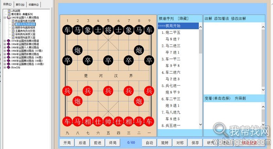Select the black advisor 士 on file 4

(x=98, y=30)
